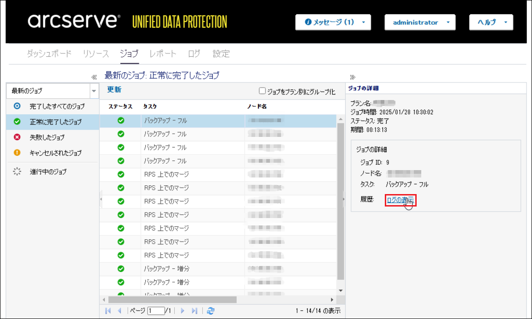Open the ログ tab
This screenshot has height=319, width=532.
click(194, 53)
